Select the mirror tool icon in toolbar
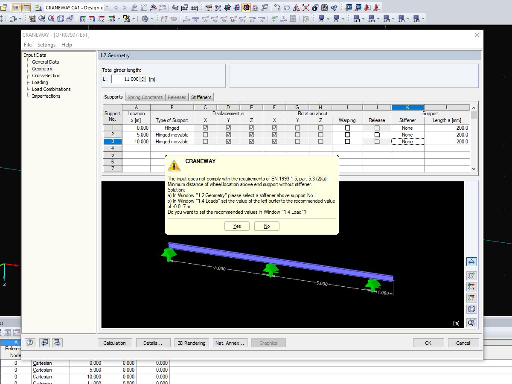This screenshot has width=512, height=384. click(297, 7)
